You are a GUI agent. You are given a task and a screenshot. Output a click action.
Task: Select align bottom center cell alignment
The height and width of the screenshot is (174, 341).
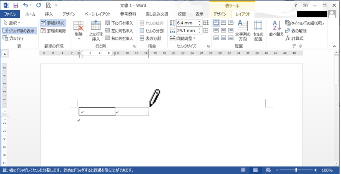[x=224, y=38]
